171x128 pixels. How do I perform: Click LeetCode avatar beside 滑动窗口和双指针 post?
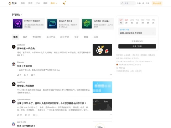click(14, 84)
